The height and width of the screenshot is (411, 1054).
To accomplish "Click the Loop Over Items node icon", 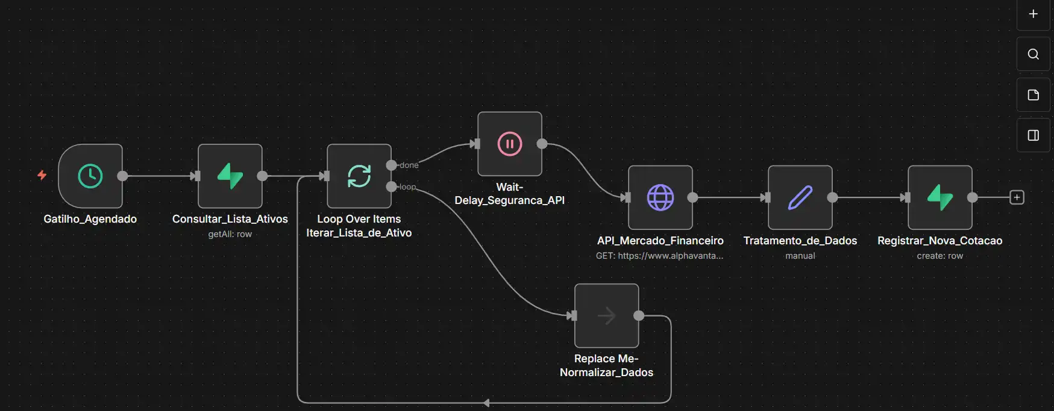I will (359, 176).
